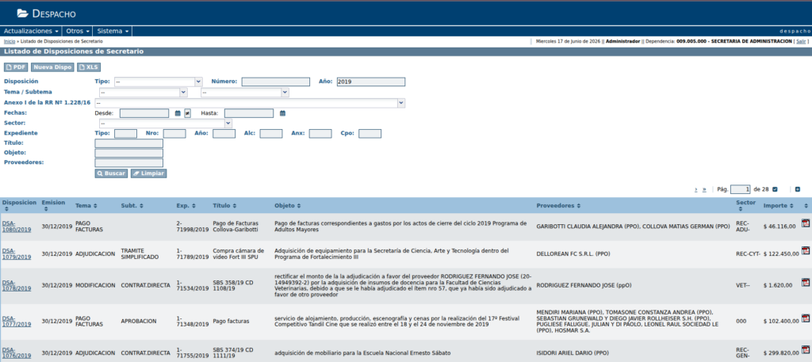Sort table by Importe column

[x=791, y=206]
